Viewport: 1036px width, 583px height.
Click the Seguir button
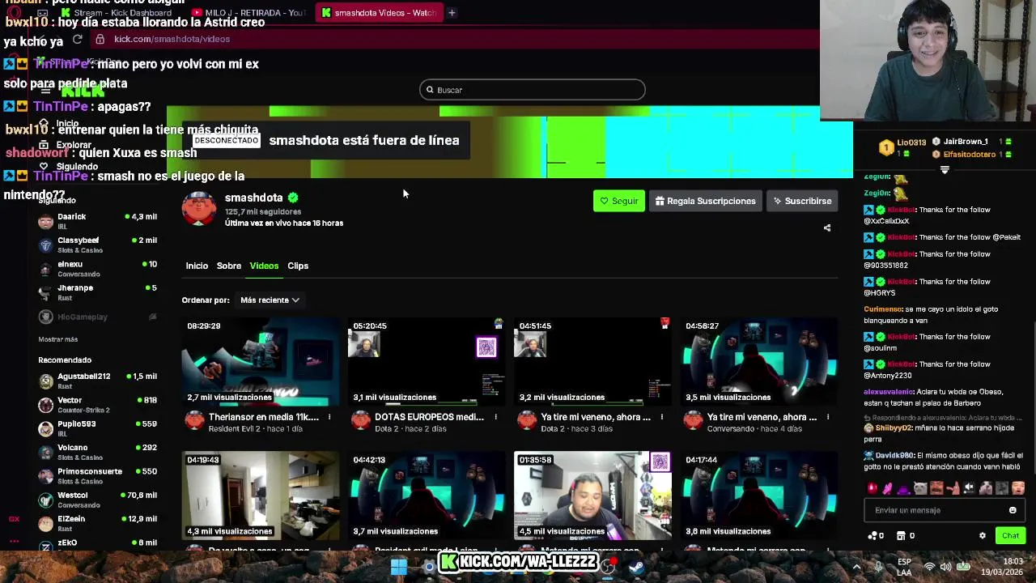[619, 201]
